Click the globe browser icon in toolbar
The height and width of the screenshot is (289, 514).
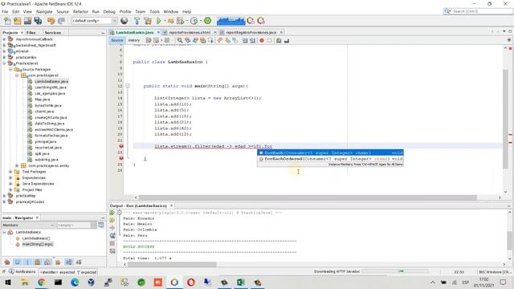(124, 21)
